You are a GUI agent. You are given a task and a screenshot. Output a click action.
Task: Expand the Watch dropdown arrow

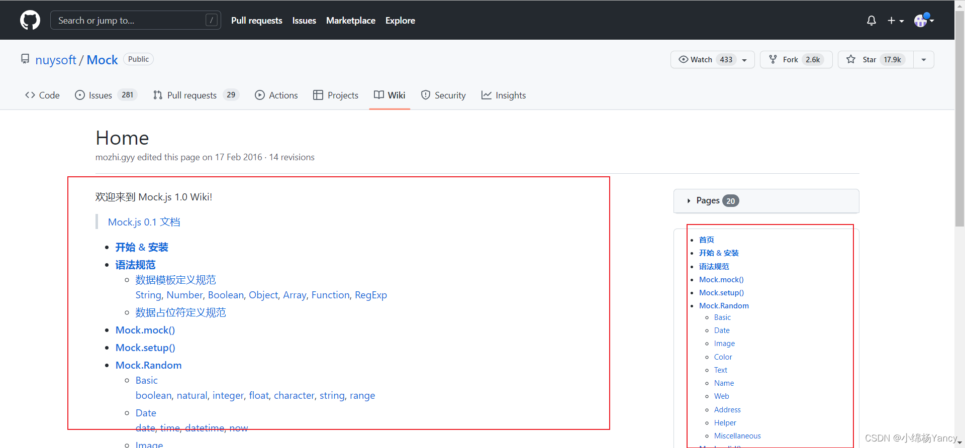[744, 60]
